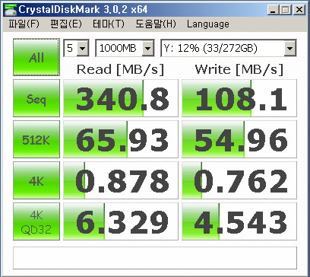Maximize the CrystalDiskMark window

point(285,10)
